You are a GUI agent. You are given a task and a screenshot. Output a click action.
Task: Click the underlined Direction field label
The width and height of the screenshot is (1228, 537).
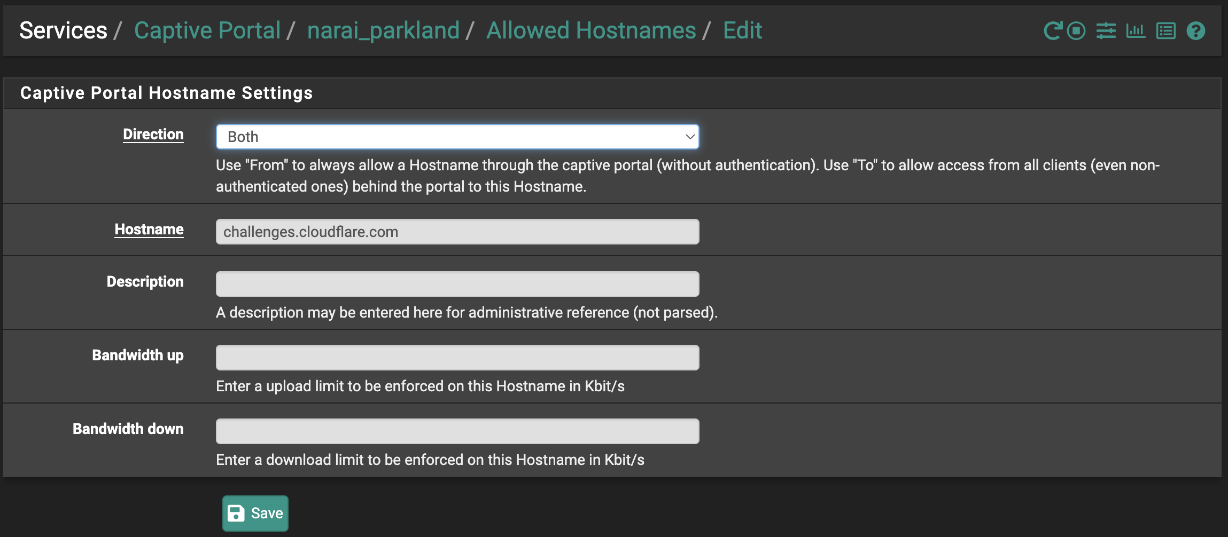tap(153, 134)
